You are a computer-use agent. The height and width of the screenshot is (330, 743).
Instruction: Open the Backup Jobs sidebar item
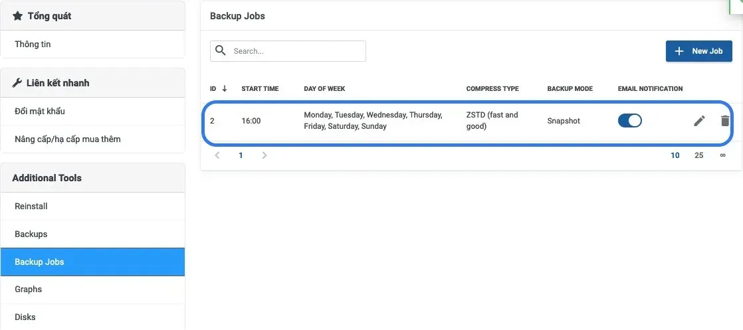pos(92,262)
